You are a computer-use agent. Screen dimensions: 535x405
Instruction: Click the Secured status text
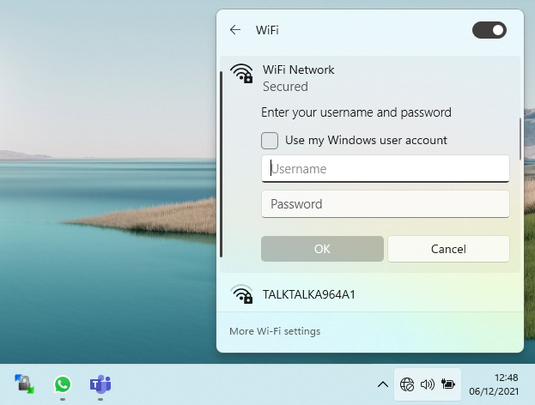(x=285, y=87)
